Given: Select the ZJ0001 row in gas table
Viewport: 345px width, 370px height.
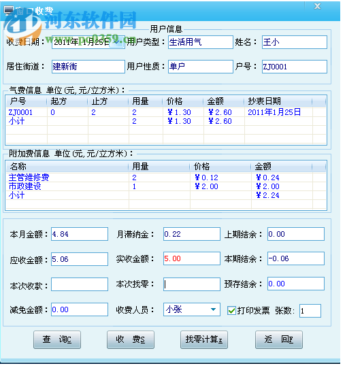Looking at the screenshot, I should [165, 112].
